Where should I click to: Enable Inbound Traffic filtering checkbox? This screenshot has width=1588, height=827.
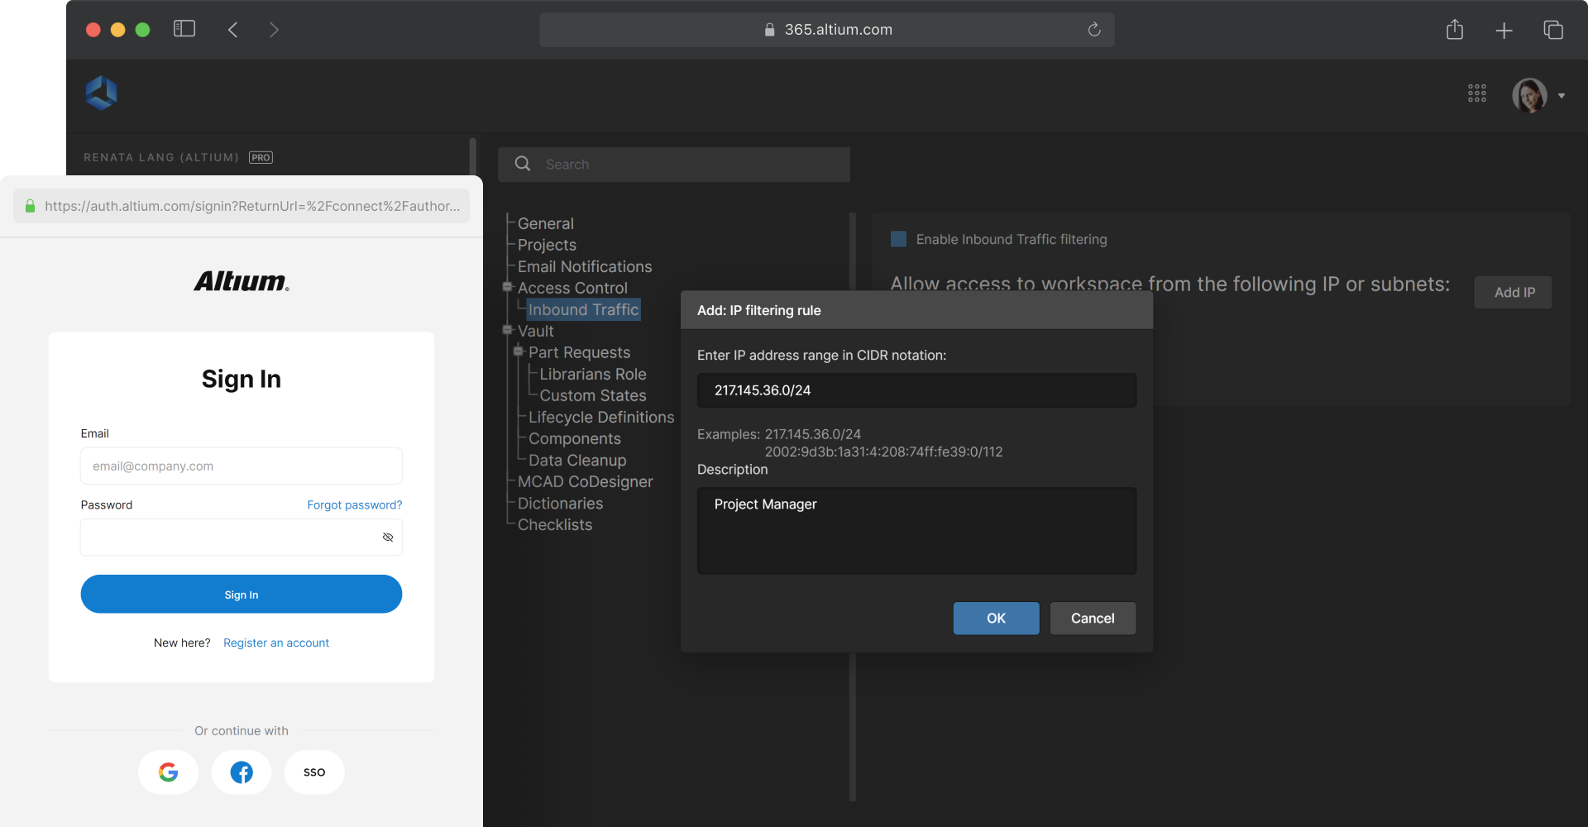898,239
